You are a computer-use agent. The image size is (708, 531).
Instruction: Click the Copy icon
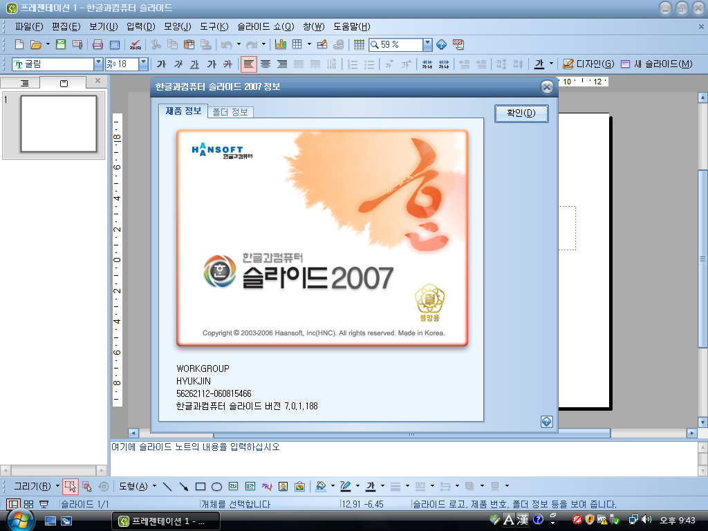(x=172, y=44)
